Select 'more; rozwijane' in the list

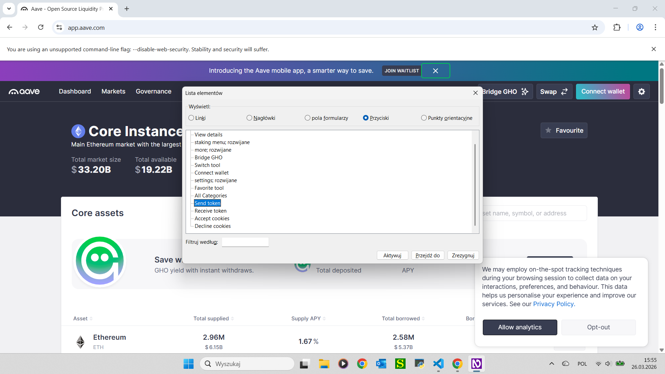click(x=213, y=150)
